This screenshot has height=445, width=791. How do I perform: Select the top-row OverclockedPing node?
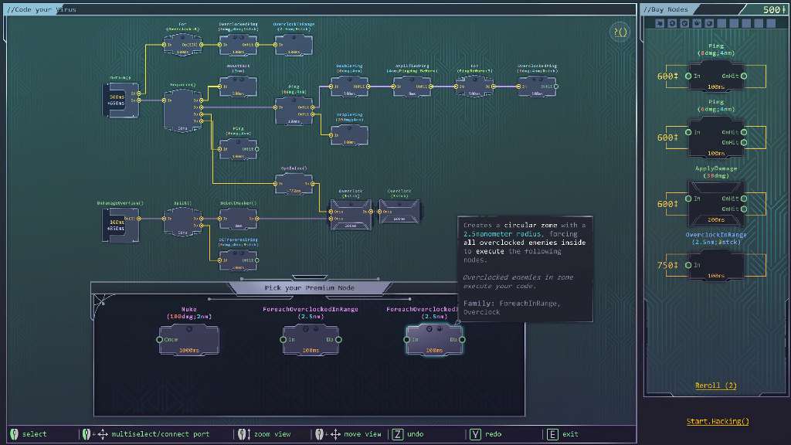pos(238,44)
